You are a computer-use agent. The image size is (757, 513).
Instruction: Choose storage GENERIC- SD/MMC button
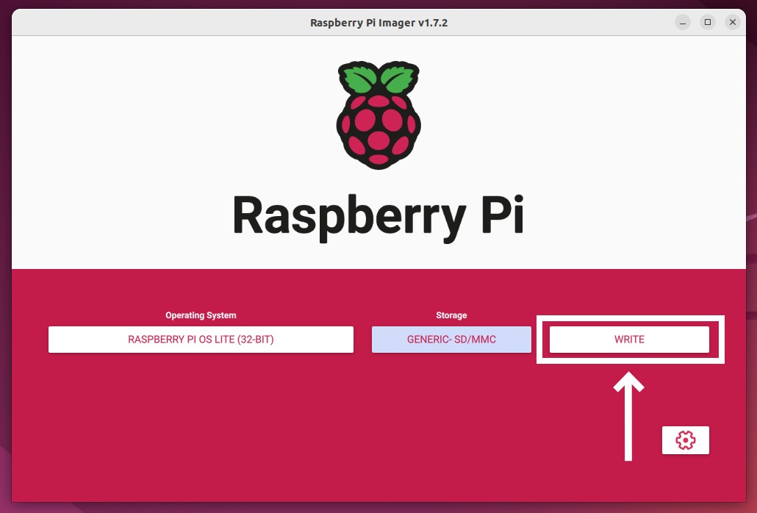click(x=451, y=340)
